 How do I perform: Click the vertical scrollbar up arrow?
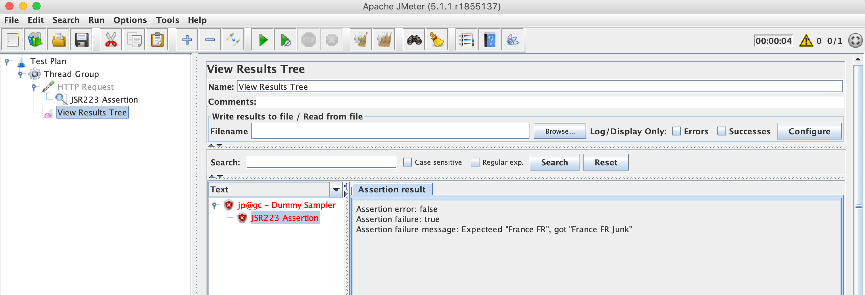(858, 60)
